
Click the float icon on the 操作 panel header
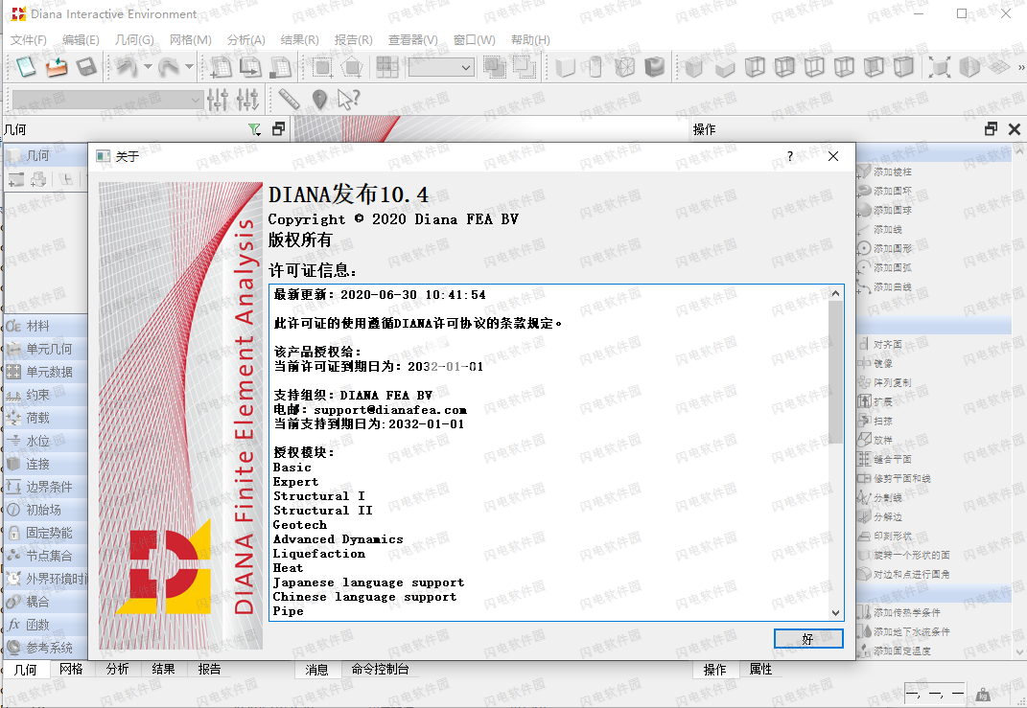991,129
